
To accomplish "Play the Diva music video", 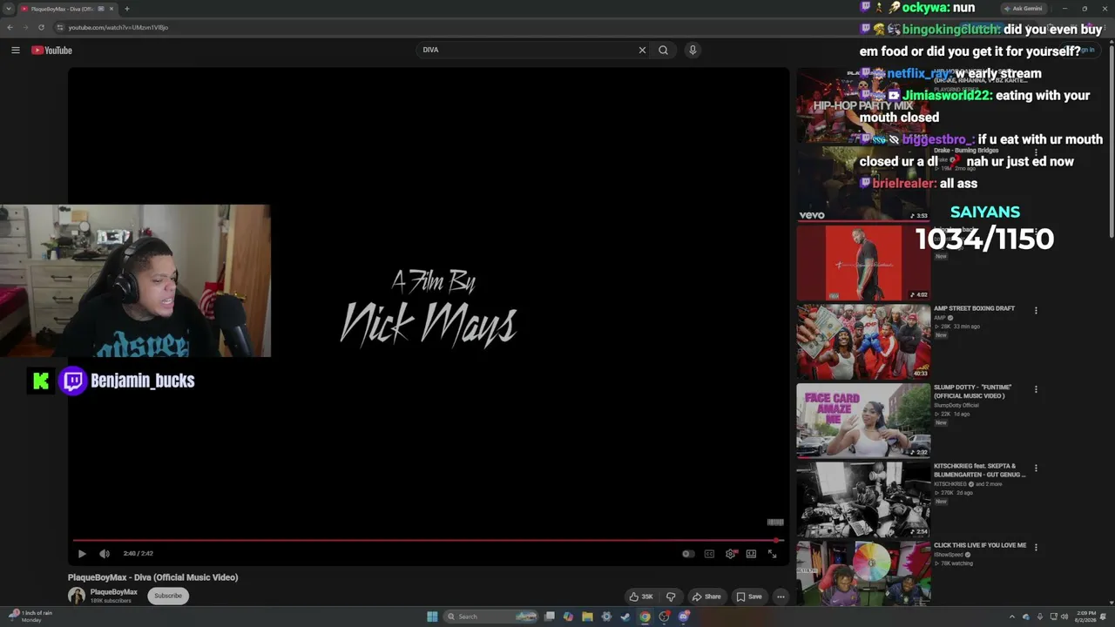I will [x=82, y=554].
